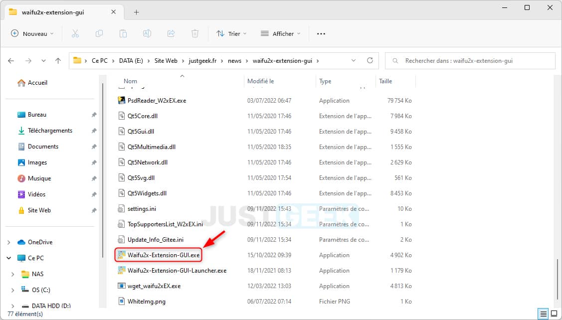Click the Téléchargements download icon
The image size is (562, 320).
pos(21,131)
